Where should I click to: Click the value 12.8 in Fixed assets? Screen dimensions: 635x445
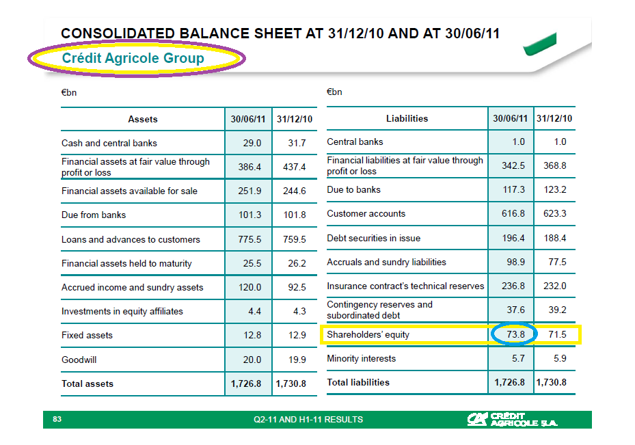point(252,335)
